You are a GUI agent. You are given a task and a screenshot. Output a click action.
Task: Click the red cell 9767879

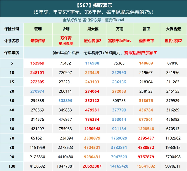tap(146, 157)
